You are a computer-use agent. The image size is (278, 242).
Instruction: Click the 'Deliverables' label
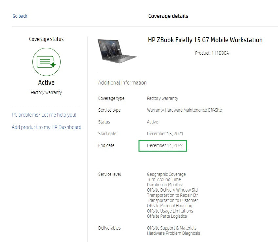pyautogui.click(x=109, y=228)
